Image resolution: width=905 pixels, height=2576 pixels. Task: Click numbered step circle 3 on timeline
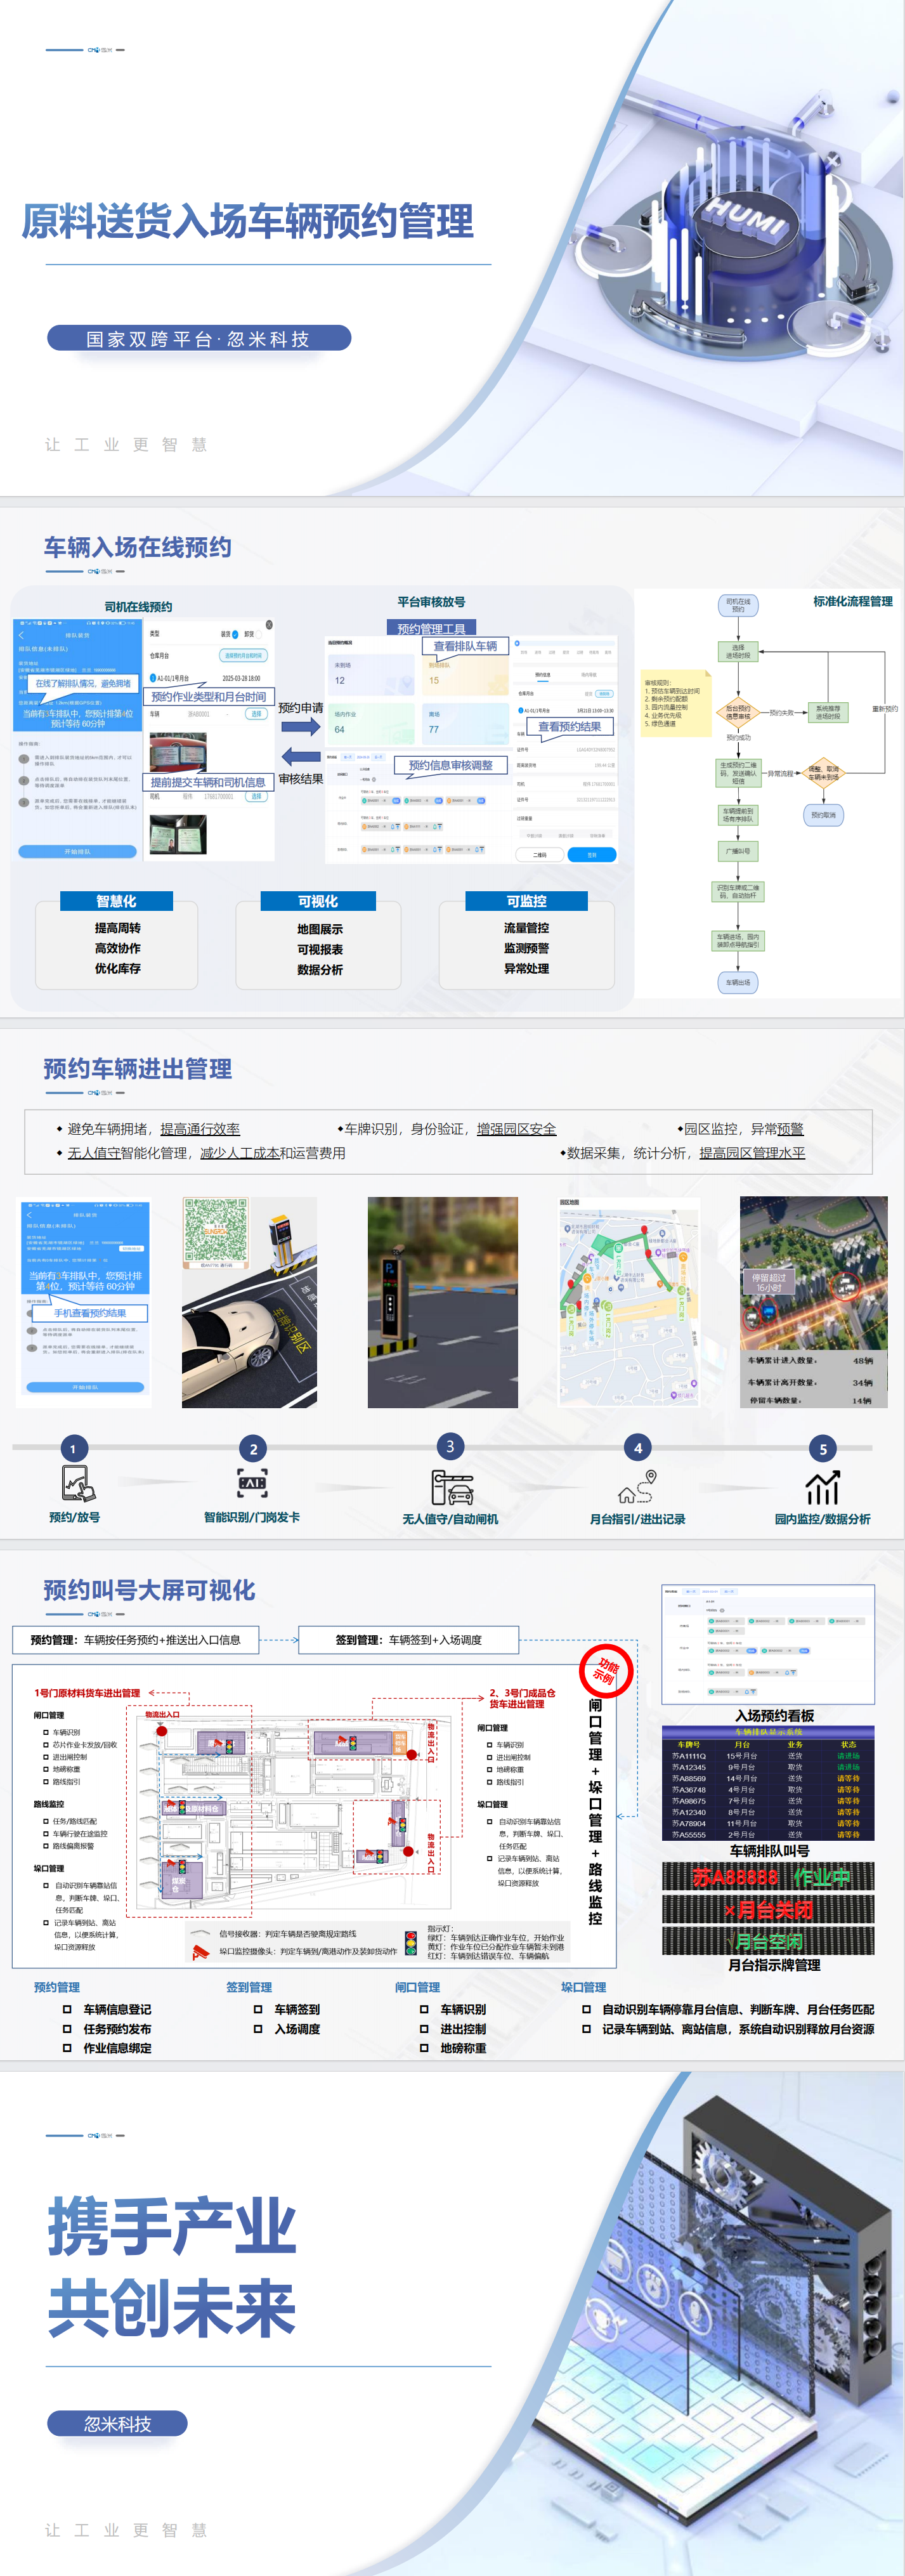pyautogui.click(x=450, y=1446)
